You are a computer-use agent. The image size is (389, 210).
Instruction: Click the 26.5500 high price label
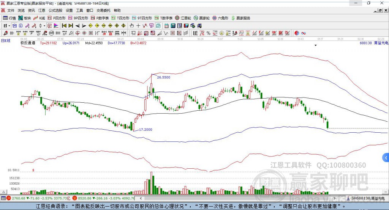(x=163, y=77)
